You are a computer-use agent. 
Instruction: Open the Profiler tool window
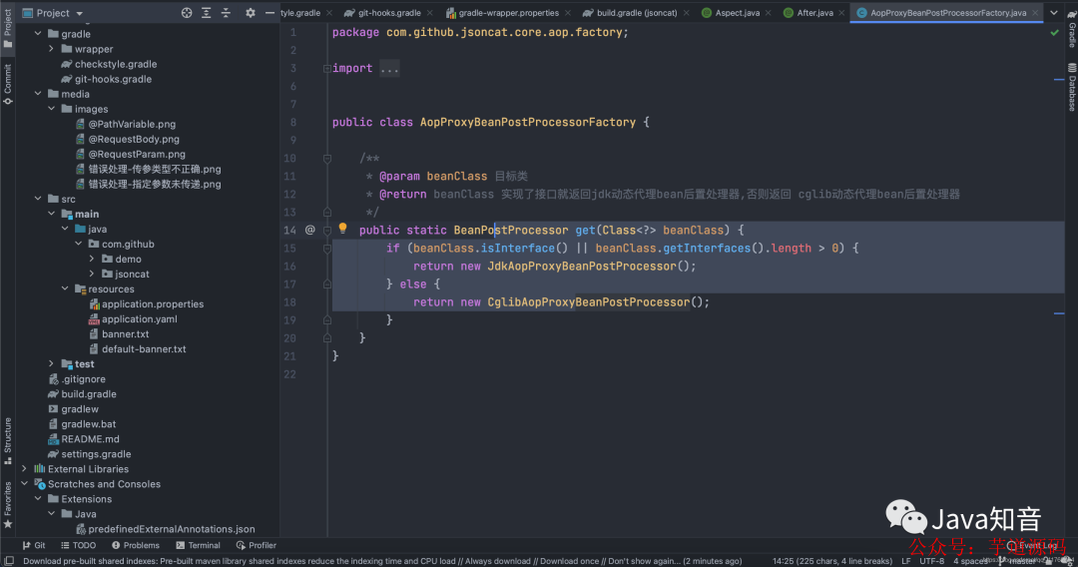pos(256,545)
